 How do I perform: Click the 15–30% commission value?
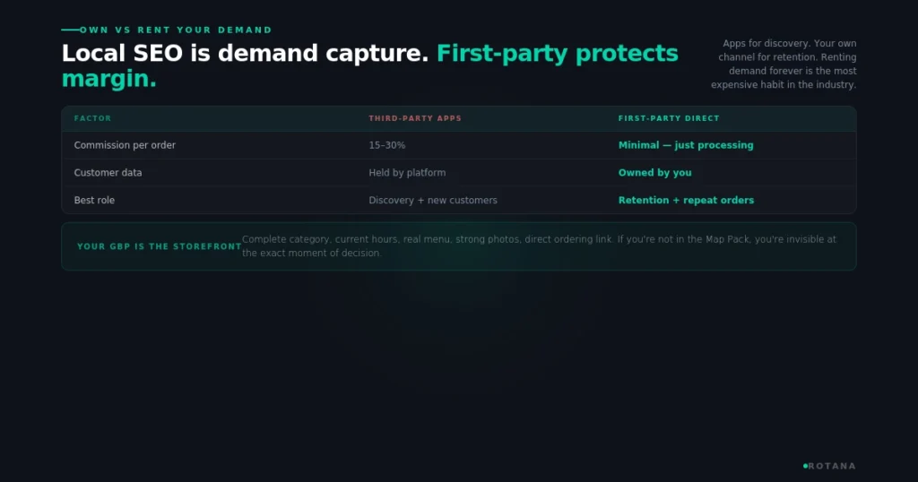pyautogui.click(x=387, y=145)
